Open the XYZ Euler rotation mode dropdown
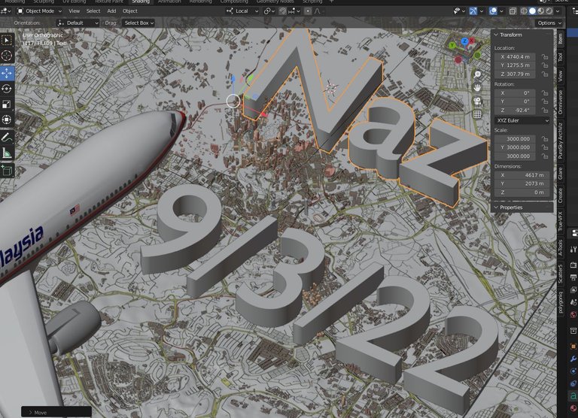This screenshot has height=418, width=578. click(x=523, y=120)
